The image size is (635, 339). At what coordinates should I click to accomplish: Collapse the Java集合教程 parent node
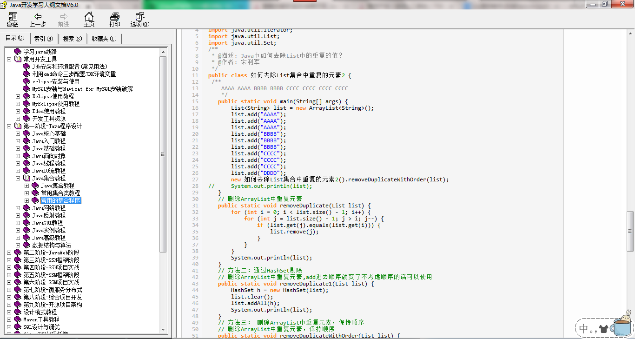(18, 178)
